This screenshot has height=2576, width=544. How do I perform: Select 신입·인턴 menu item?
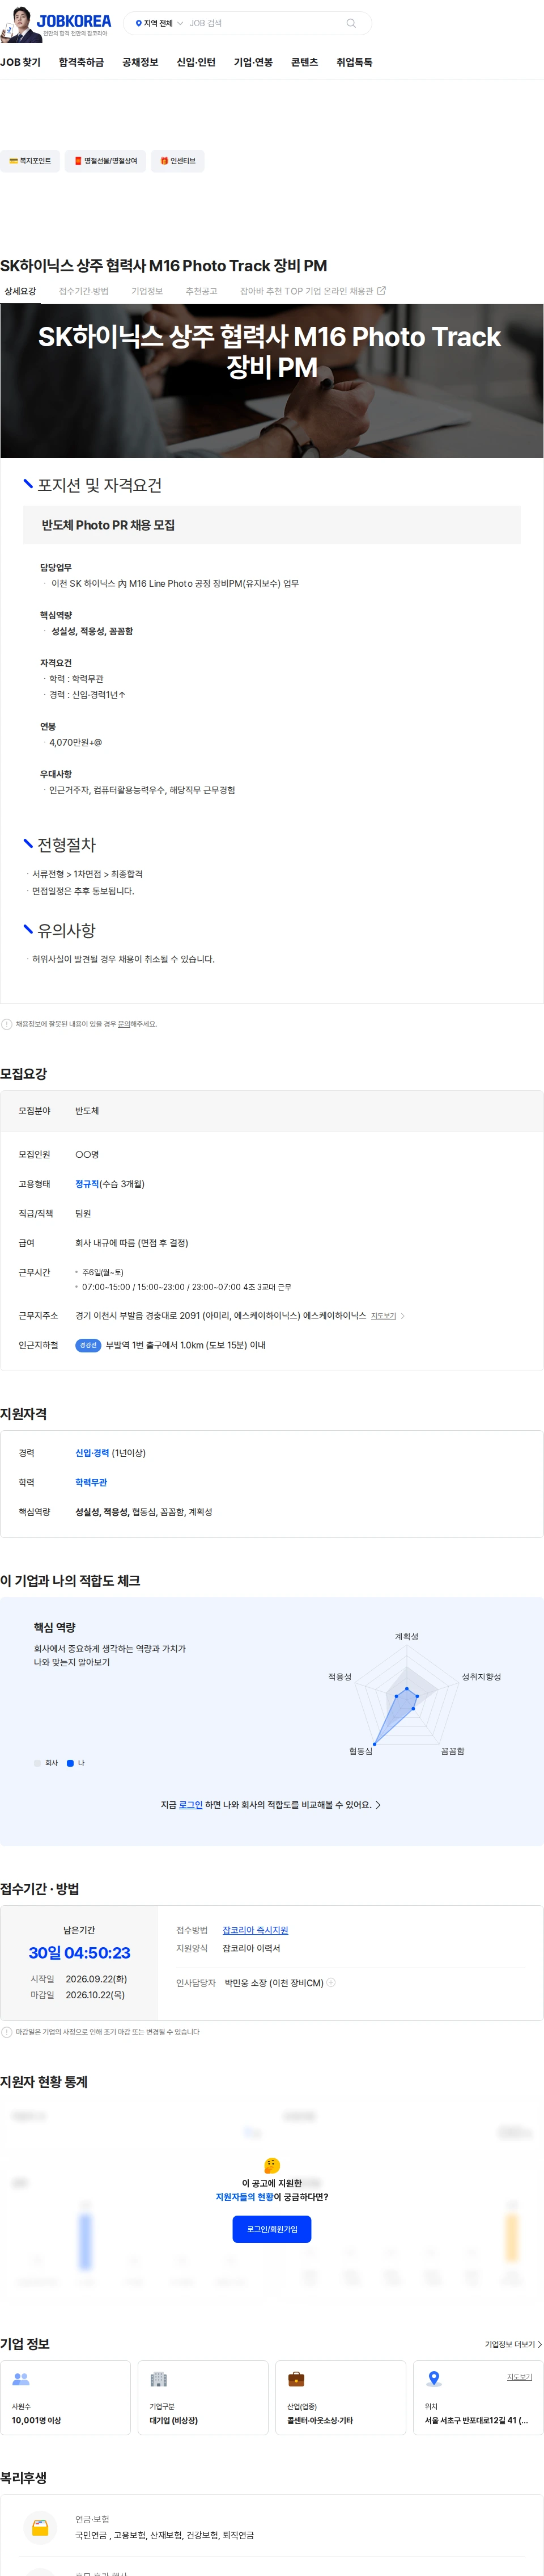195,62
